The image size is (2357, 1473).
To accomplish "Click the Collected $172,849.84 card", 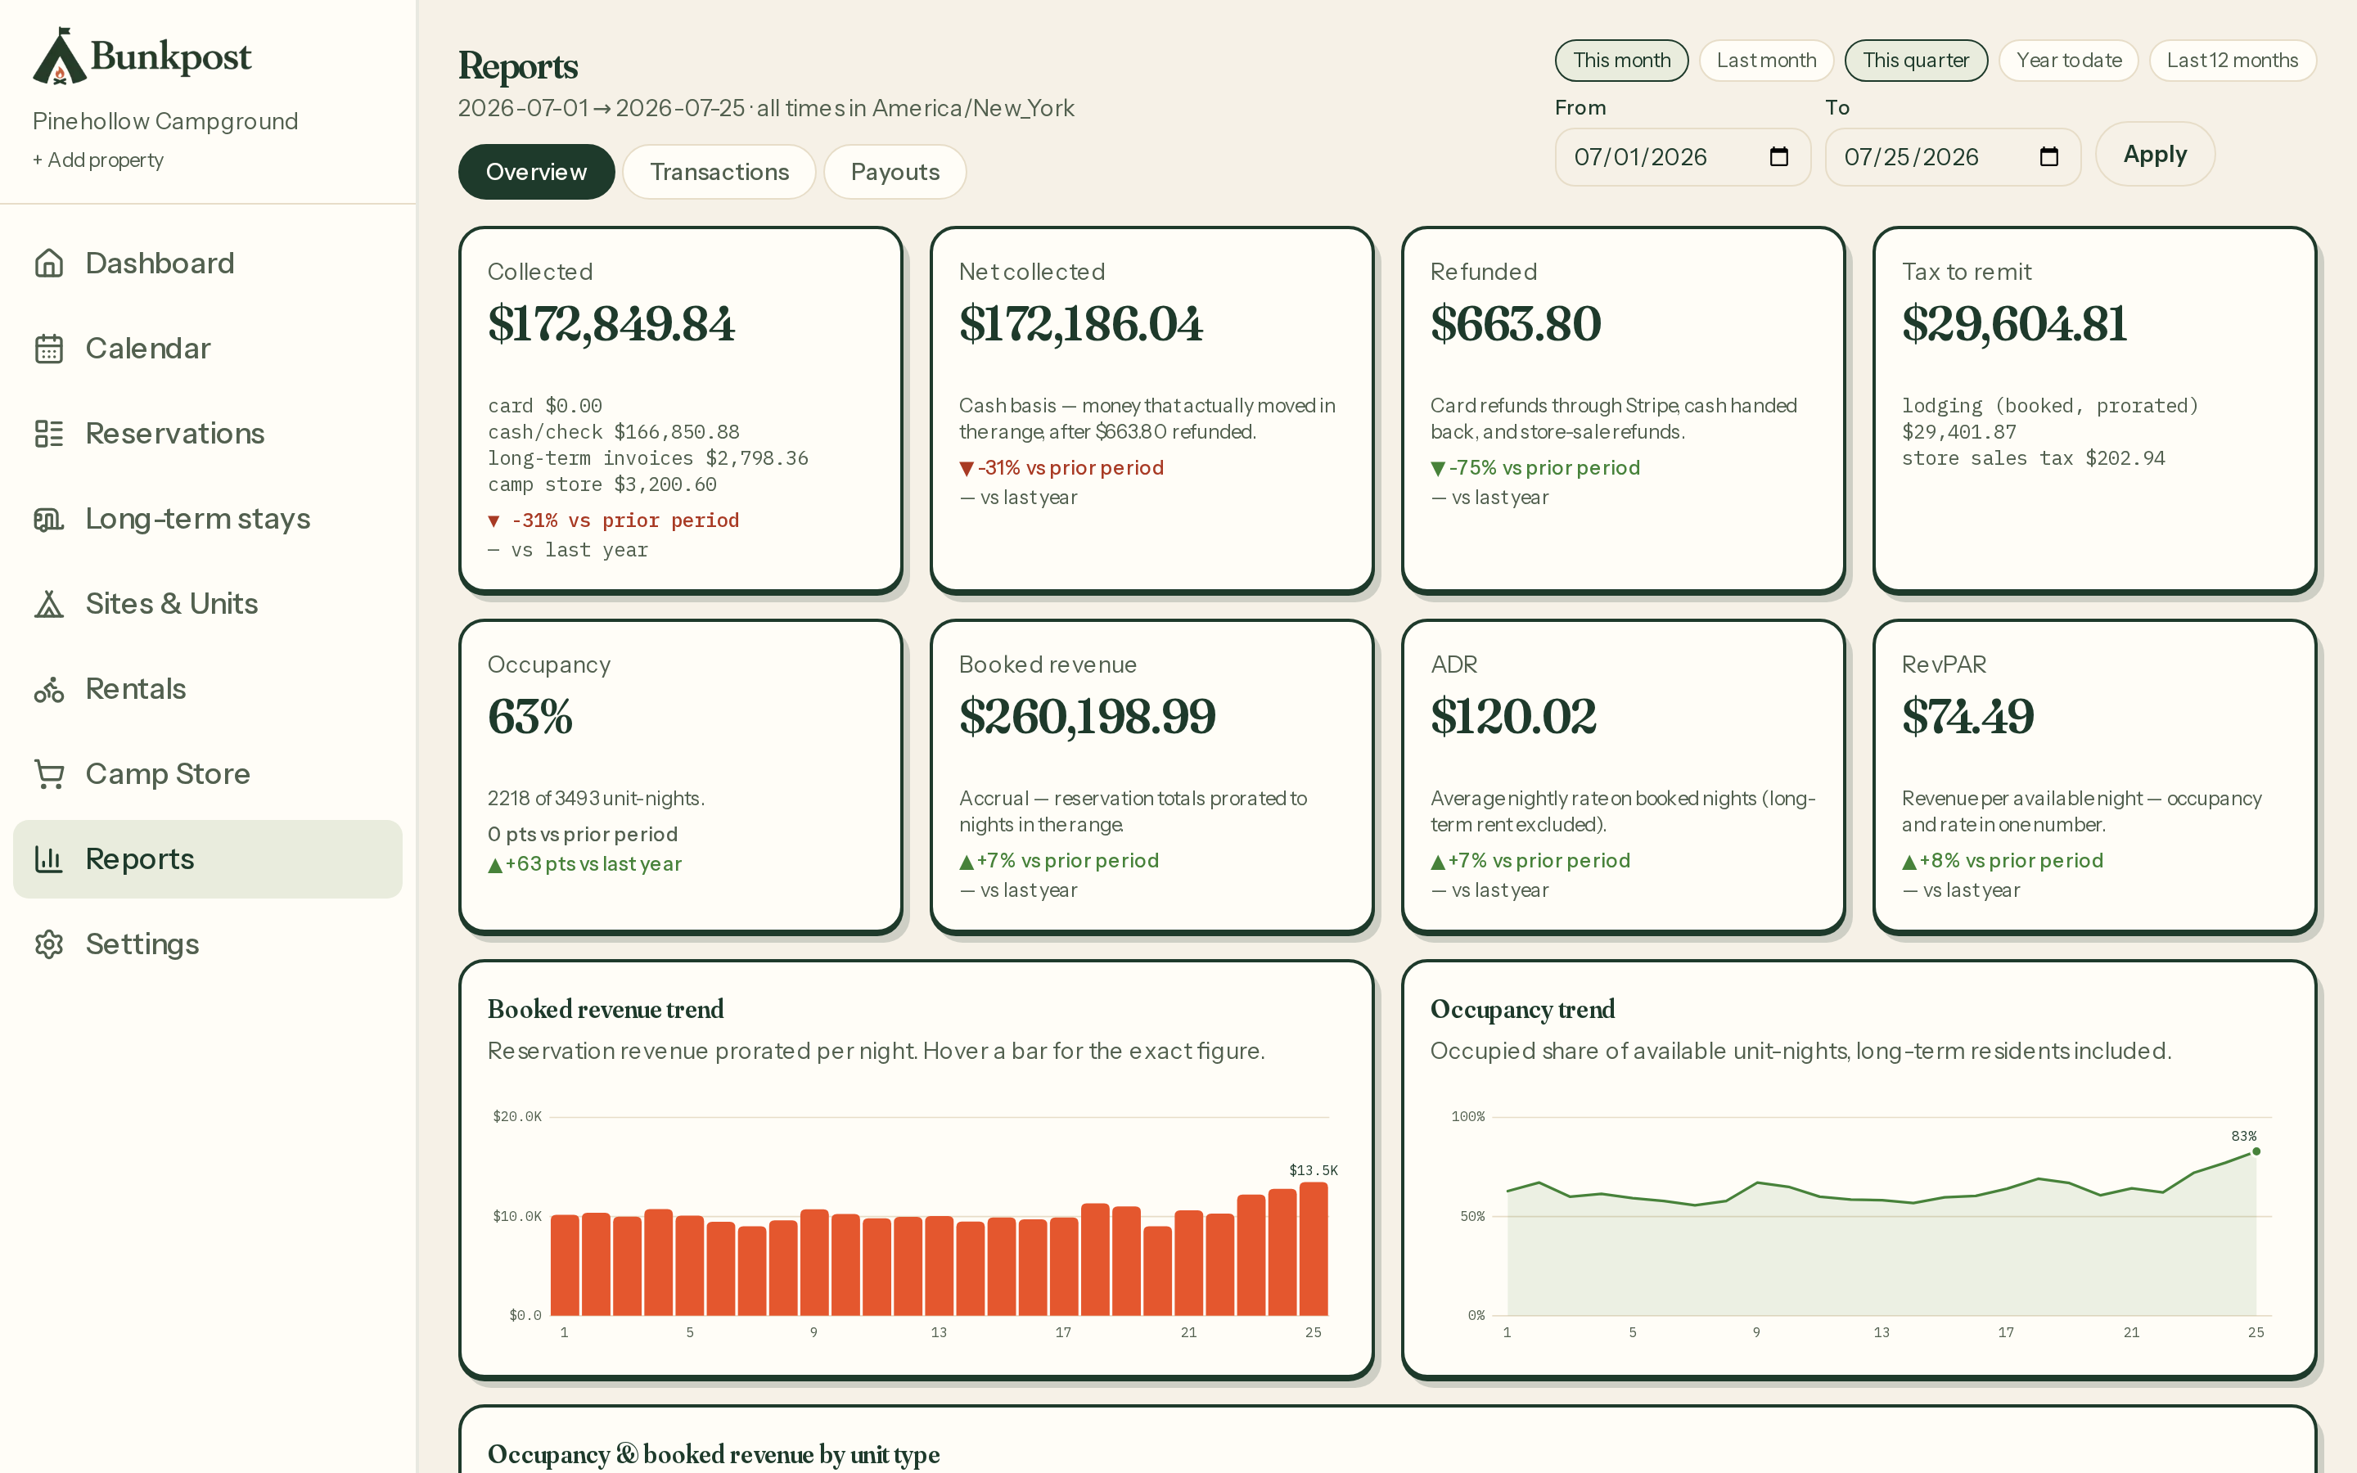I will (680, 410).
